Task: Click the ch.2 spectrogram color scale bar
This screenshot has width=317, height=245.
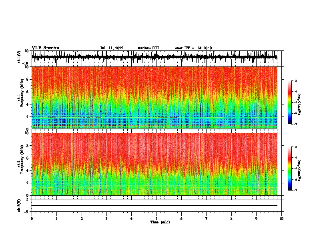Action: (x=290, y=169)
